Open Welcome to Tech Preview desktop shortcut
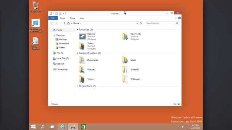Viewport: 232px width, 130px height. pos(36,26)
